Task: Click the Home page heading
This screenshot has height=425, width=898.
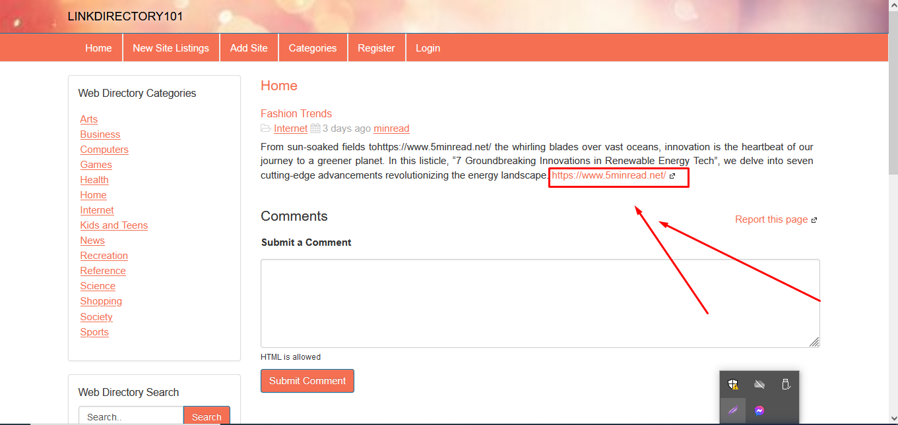Action: point(279,86)
